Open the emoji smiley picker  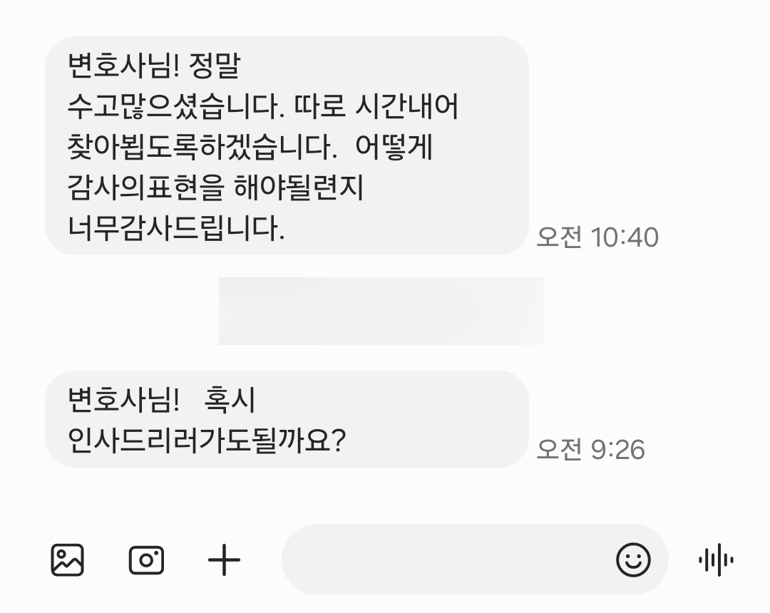click(x=633, y=560)
